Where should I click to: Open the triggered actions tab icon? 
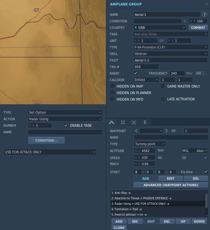pos(134,122)
